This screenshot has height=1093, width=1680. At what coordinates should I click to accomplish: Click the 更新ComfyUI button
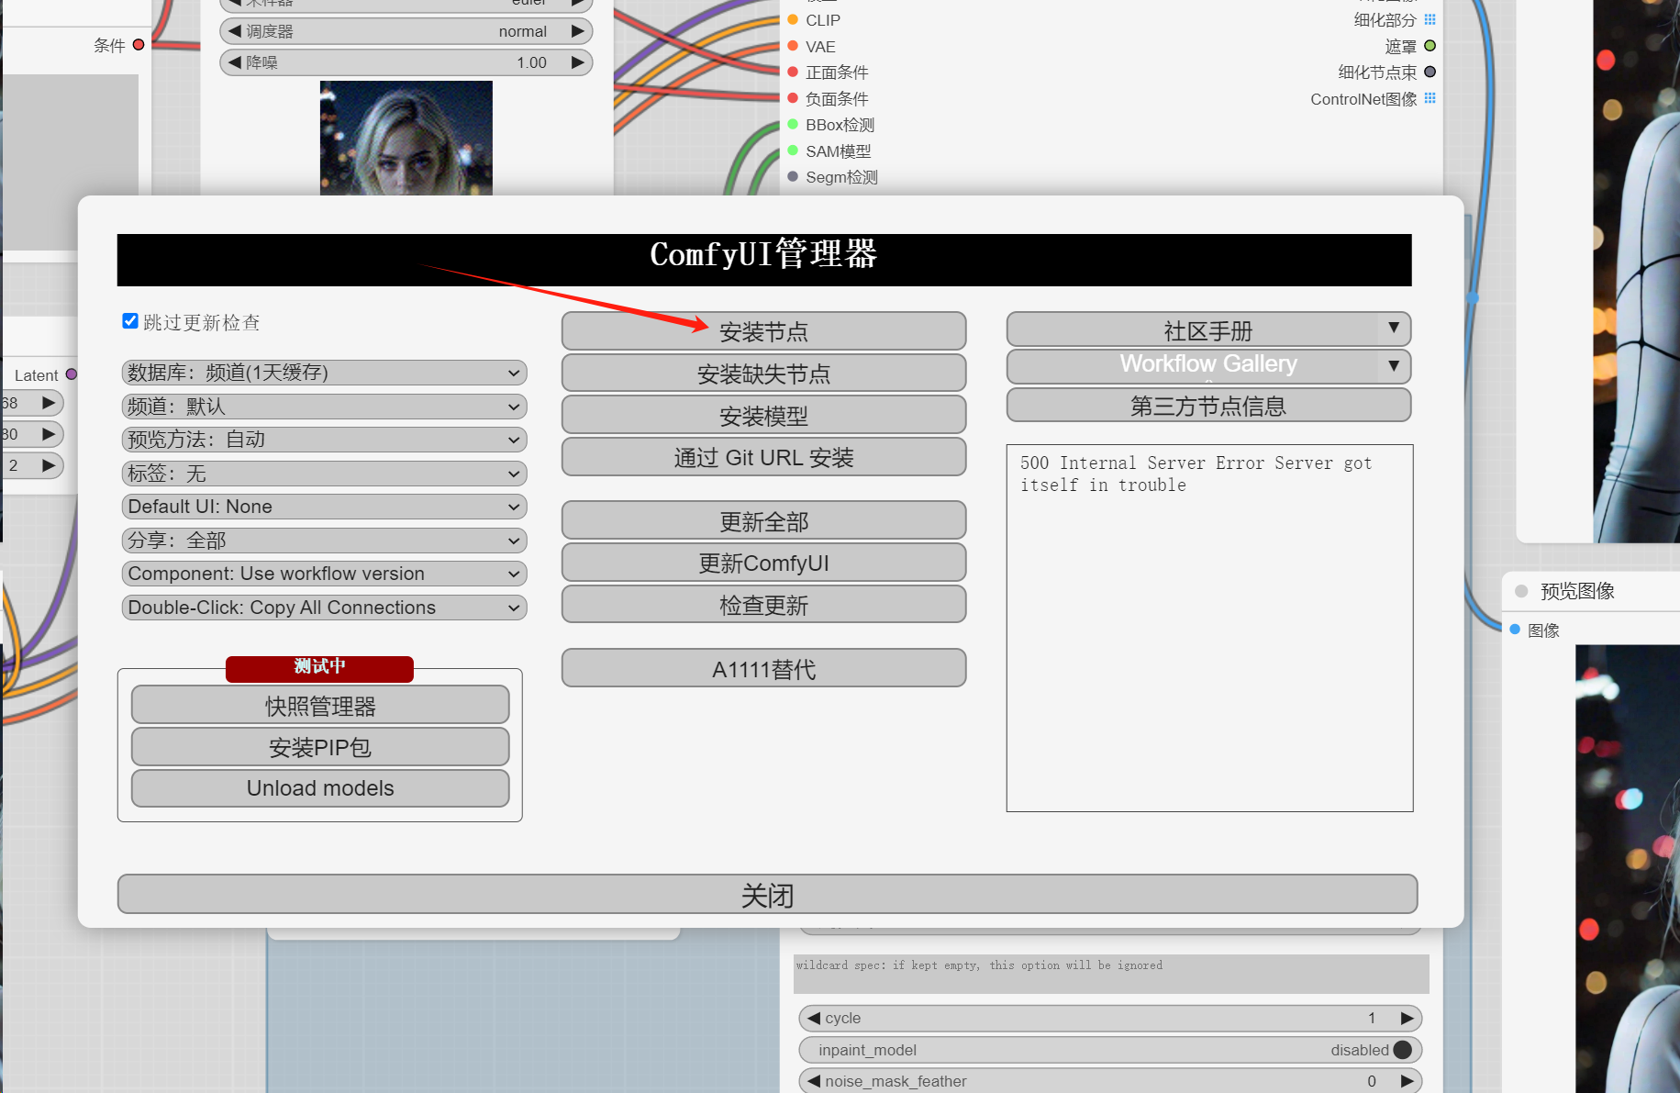point(763,562)
